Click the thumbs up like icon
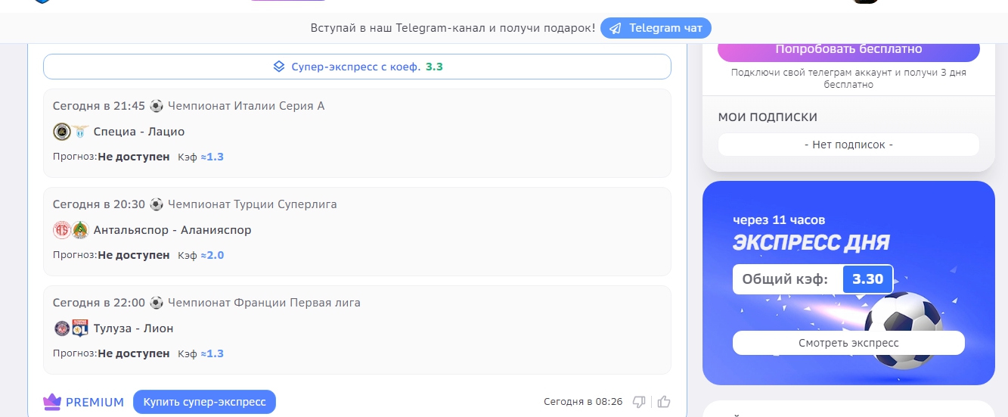The height and width of the screenshot is (417, 1008). 664,402
